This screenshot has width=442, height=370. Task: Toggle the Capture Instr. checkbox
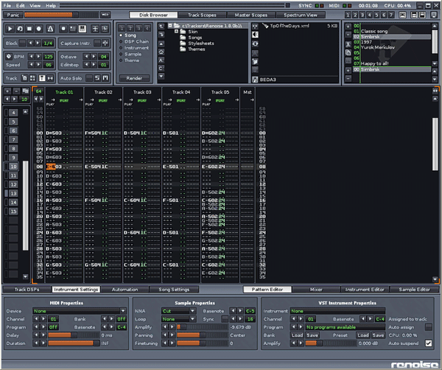97,43
